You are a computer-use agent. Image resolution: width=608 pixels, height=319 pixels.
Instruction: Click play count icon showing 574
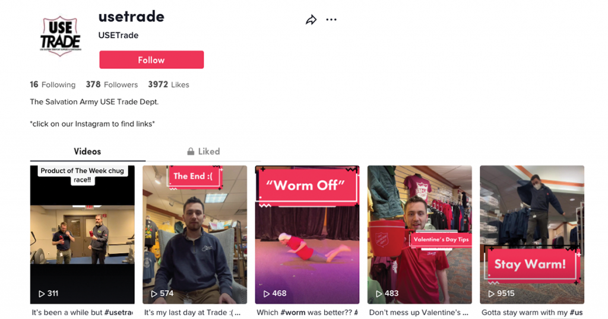click(154, 294)
